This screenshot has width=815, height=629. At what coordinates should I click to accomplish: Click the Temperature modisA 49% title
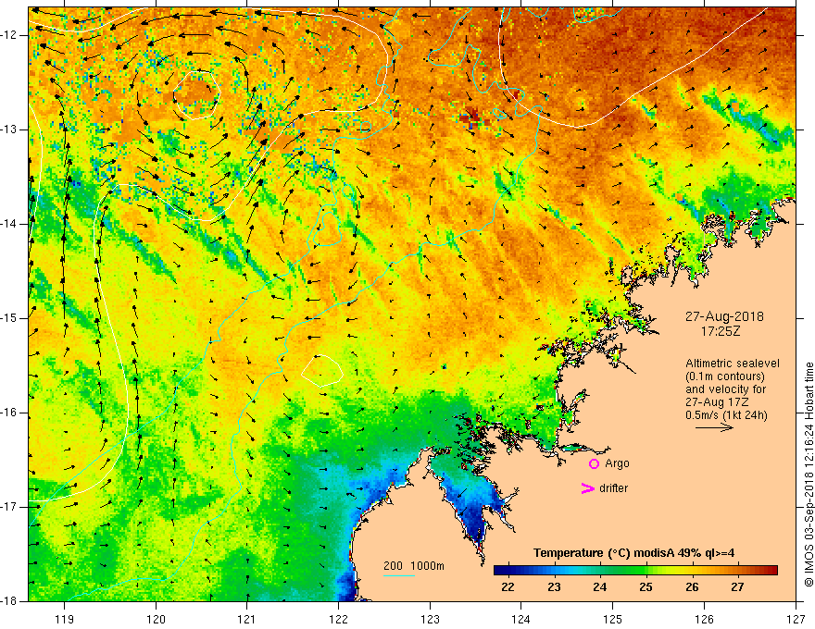tap(633, 553)
